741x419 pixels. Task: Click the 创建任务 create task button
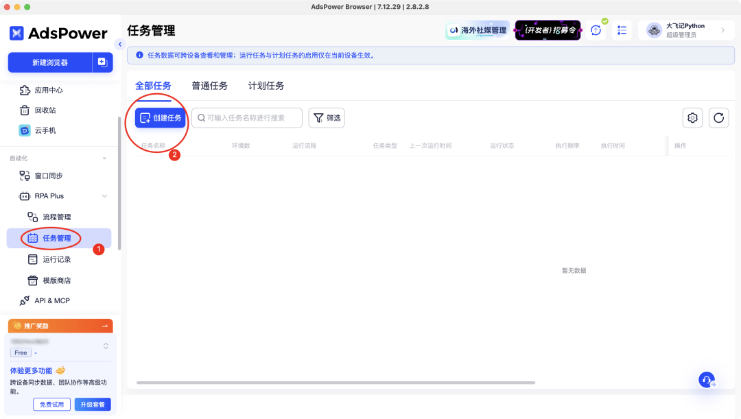click(160, 117)
